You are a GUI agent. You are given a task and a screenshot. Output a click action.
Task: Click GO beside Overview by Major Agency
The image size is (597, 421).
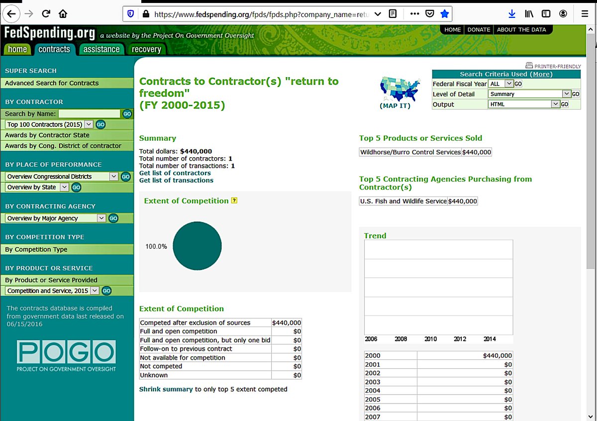click(113, 218)
